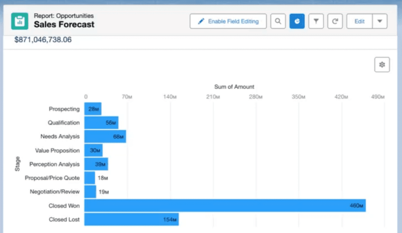Click the Needs Analysis bar
The height and width of the screenshot is (233, 402).
105,137
